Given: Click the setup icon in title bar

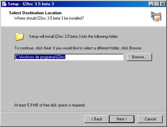Looking at the screenshot, I should pyautogui.click(x=4, y=4).
